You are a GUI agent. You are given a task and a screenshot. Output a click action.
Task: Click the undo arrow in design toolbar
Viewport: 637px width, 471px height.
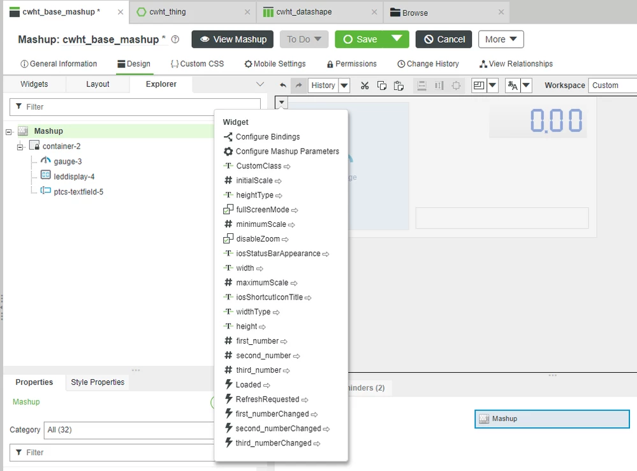pos(283,85)
